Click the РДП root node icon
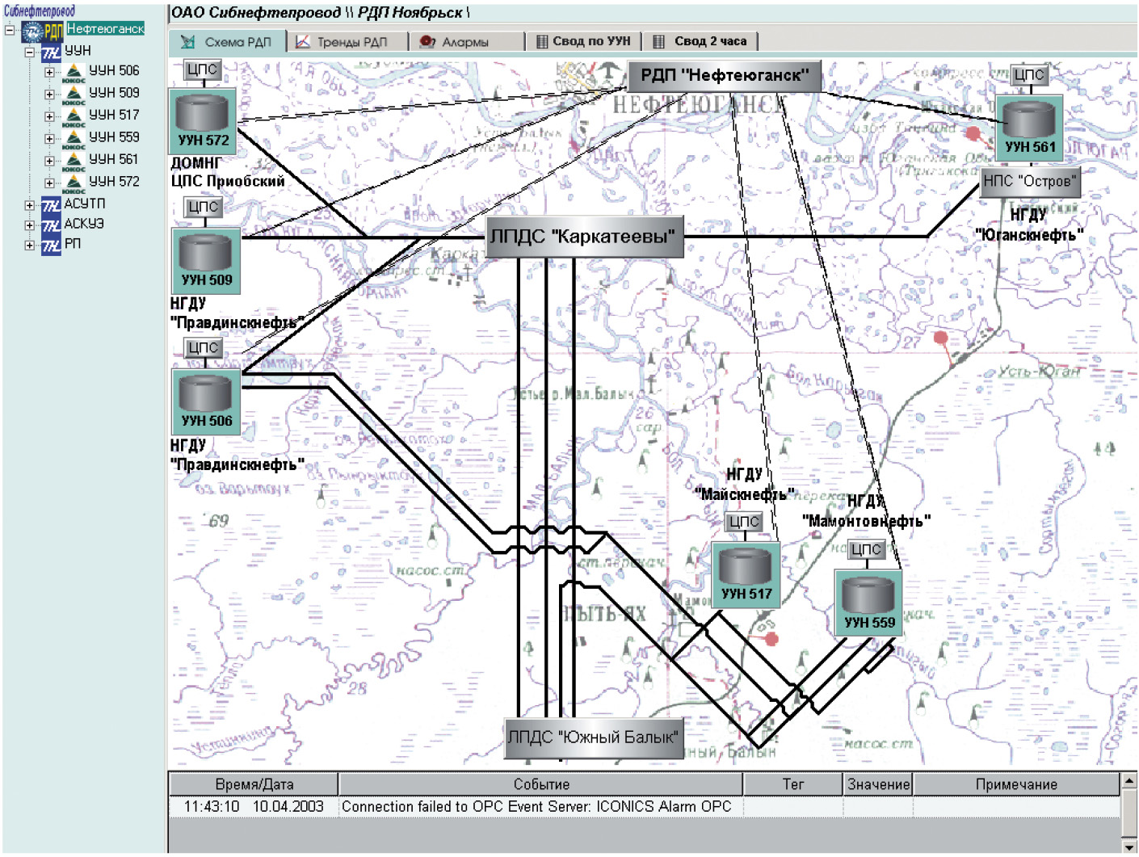 tap(42, 31)
